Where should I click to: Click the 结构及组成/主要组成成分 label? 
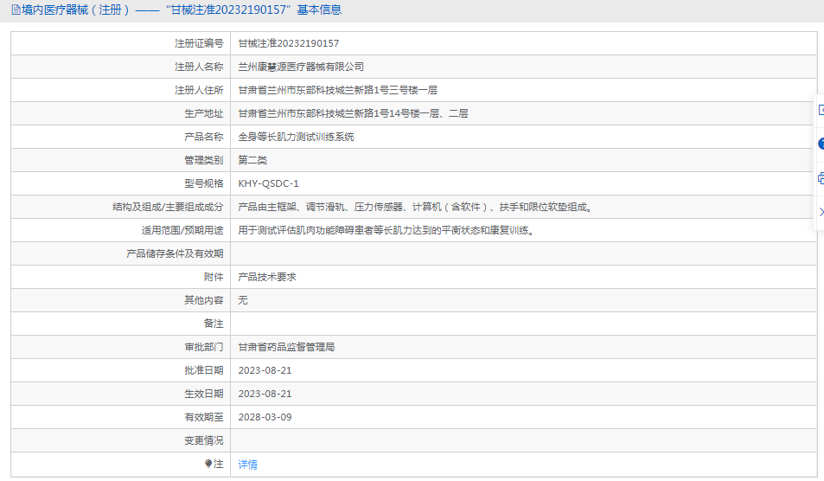tap(168, 207)
